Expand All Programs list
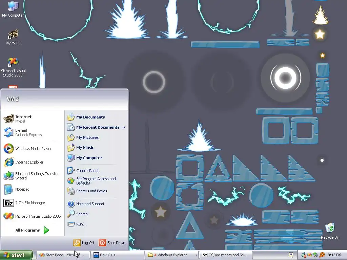The width and height of the screenshot is (347, 260). click(x=32, y=230)
